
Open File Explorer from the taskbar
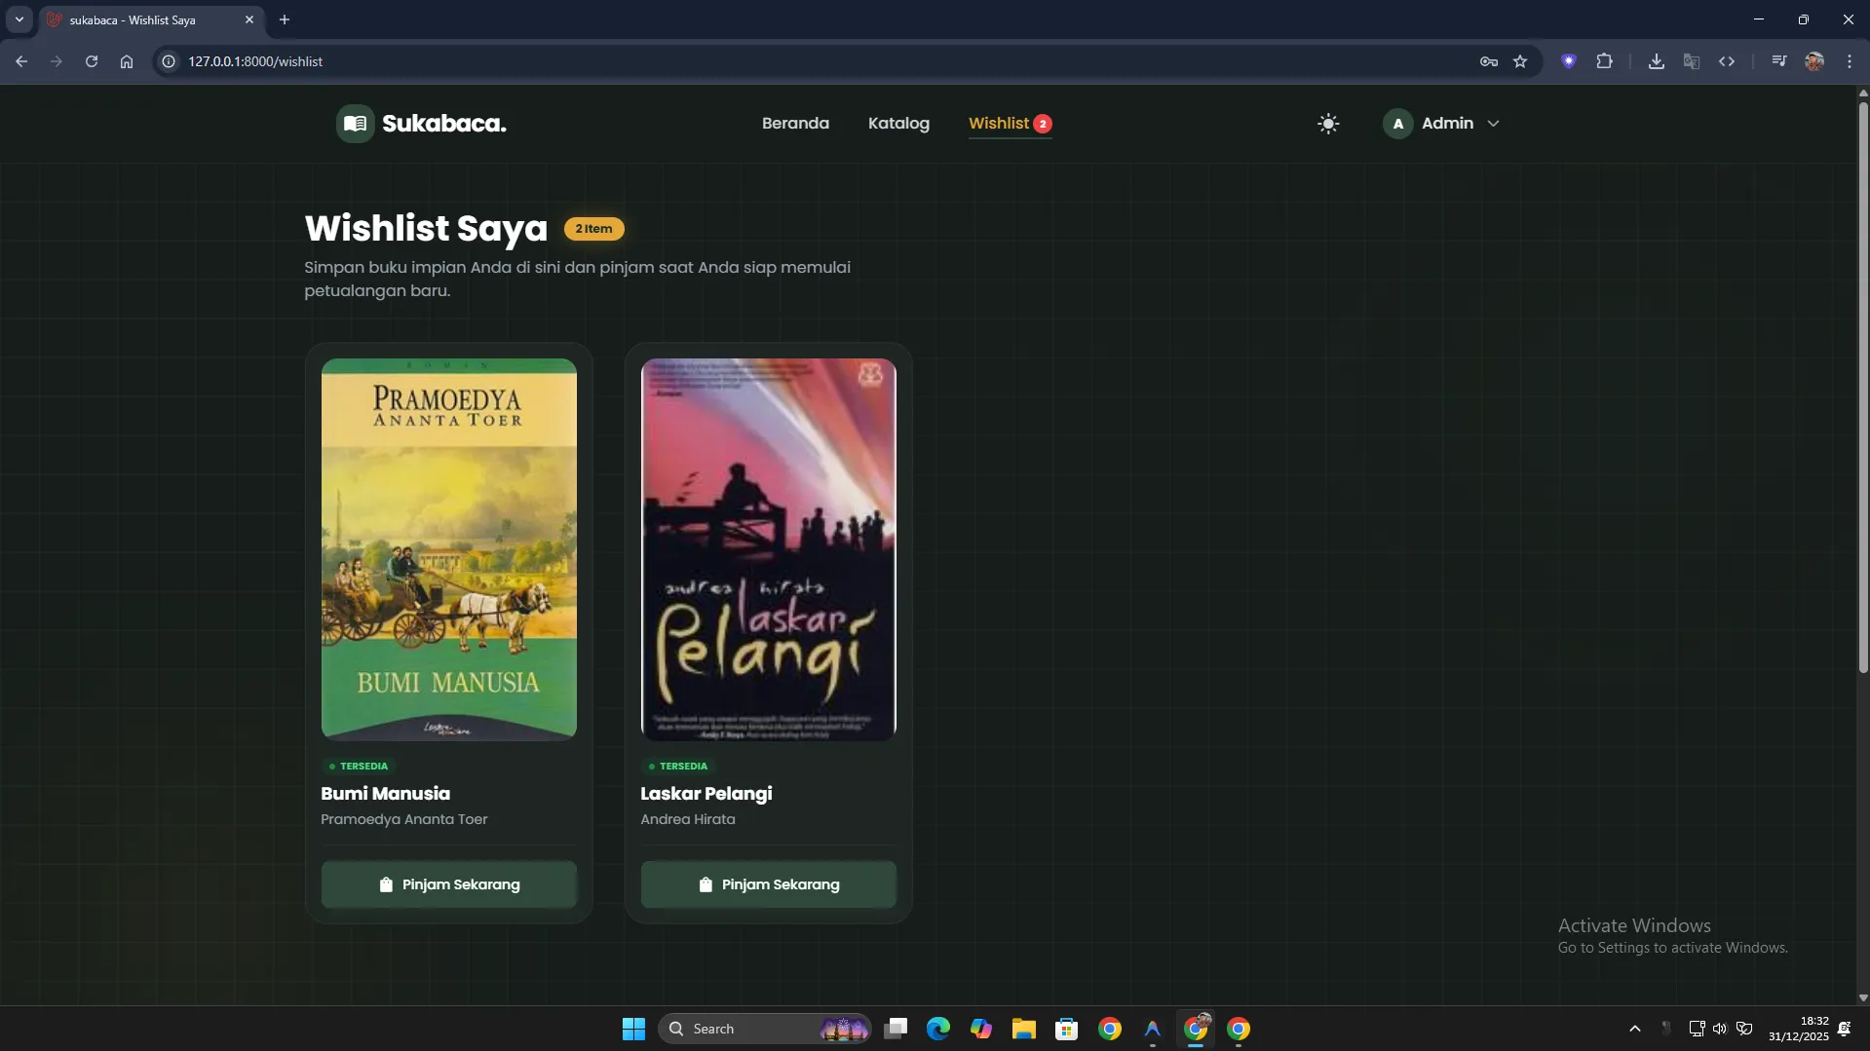(1023, 1029)
